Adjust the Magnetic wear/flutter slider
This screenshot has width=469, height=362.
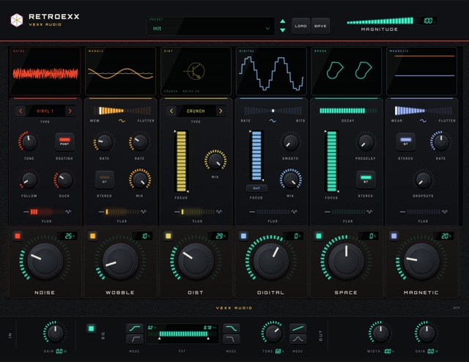pyautogui.click(x=424, y=111)
